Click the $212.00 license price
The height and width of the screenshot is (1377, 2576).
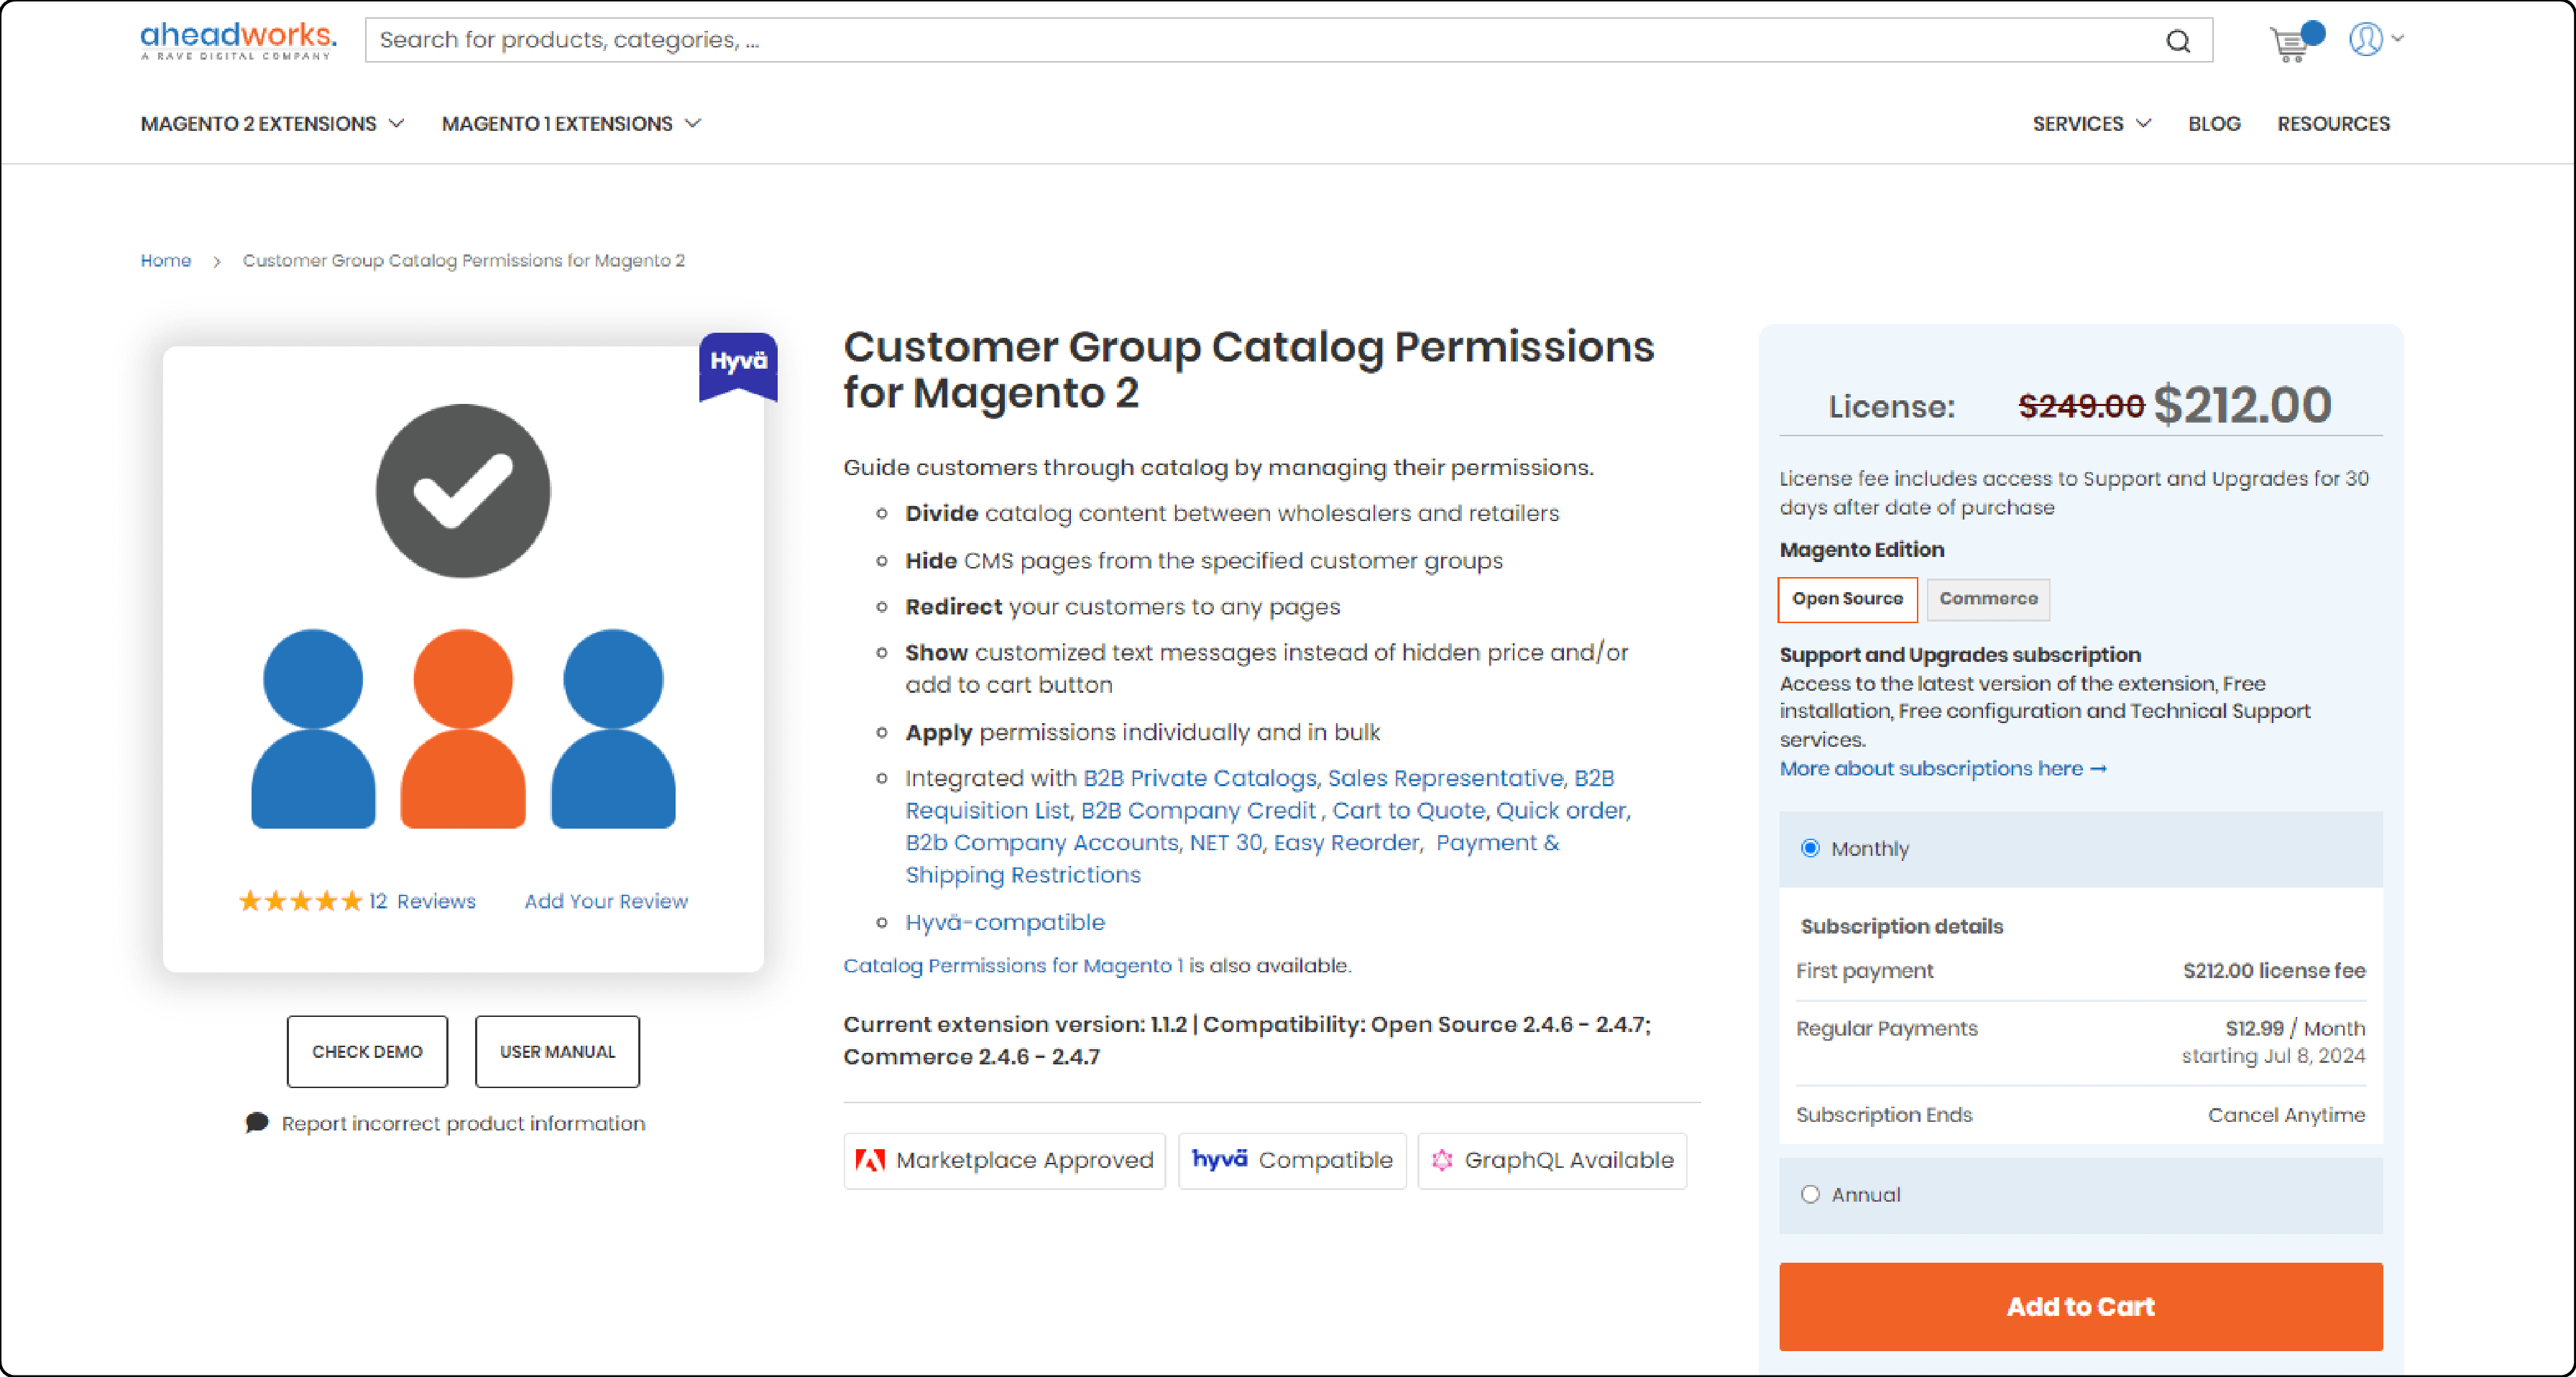2242,405
